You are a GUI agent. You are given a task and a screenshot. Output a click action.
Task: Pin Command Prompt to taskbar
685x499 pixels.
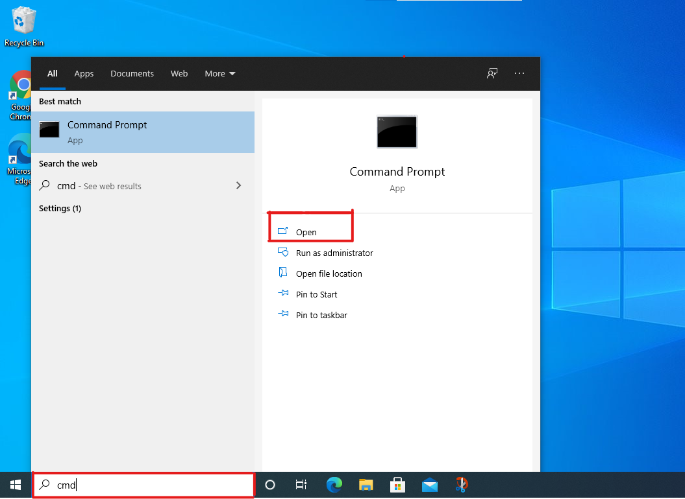click(x=321, y=315)
